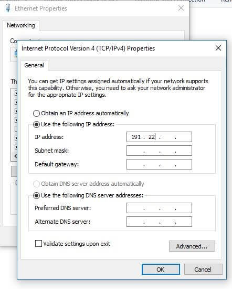Select Obtain an IP address automatically
Screen dimensions: 232x289
coord(36,113)
